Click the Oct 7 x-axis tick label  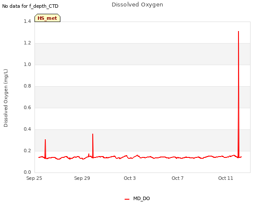[x=178, y=178]
